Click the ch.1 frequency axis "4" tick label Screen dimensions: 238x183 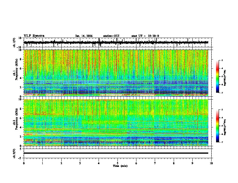click(21, 78)
